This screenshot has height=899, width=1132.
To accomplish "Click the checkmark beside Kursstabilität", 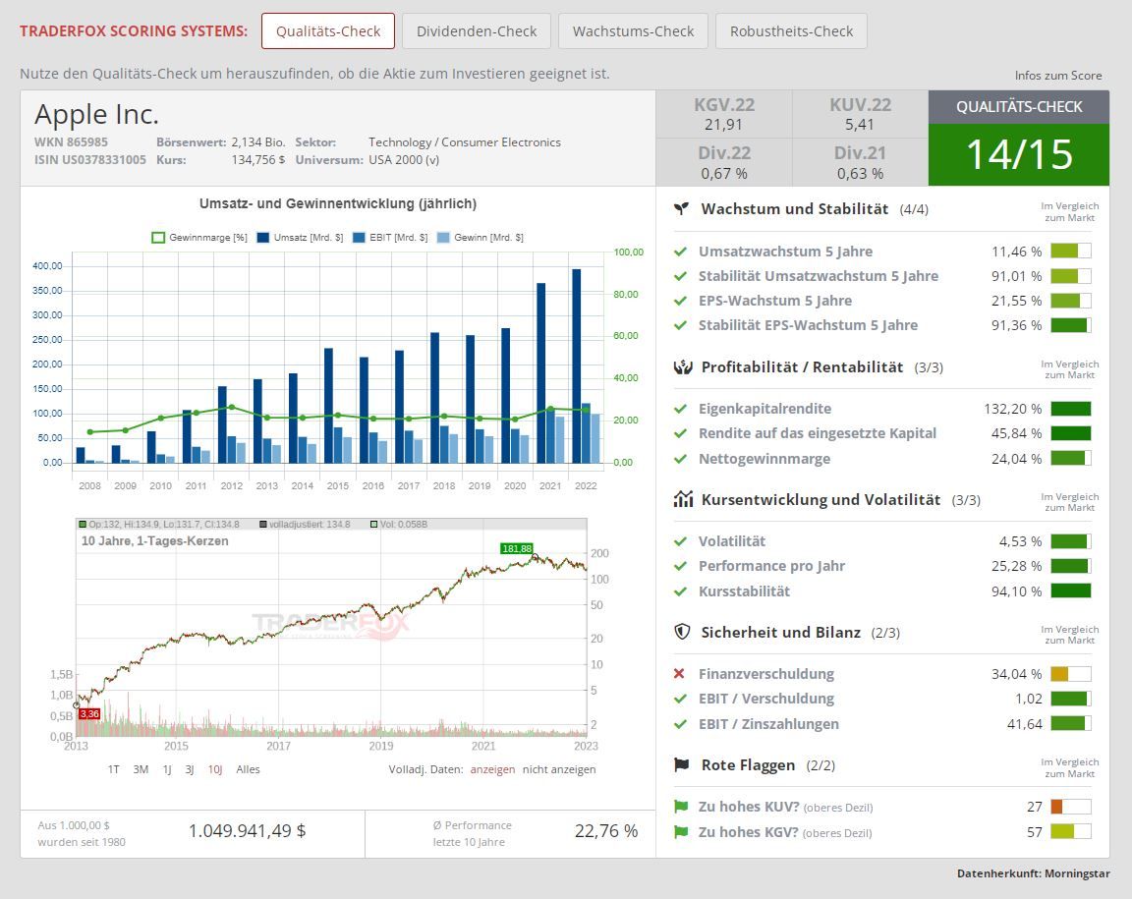I will pyautogui.click(x=679, y=591).
